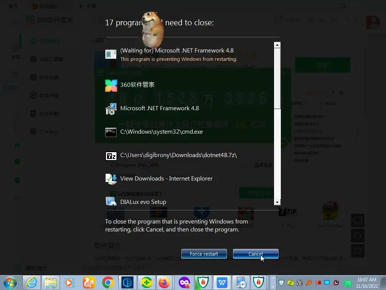The height and width of the screenshot is (290, 386).
Task: Select the "C:\Users\digibrony\Downloads\dotnet48.7z\" entry
Action: coord(178,155)
